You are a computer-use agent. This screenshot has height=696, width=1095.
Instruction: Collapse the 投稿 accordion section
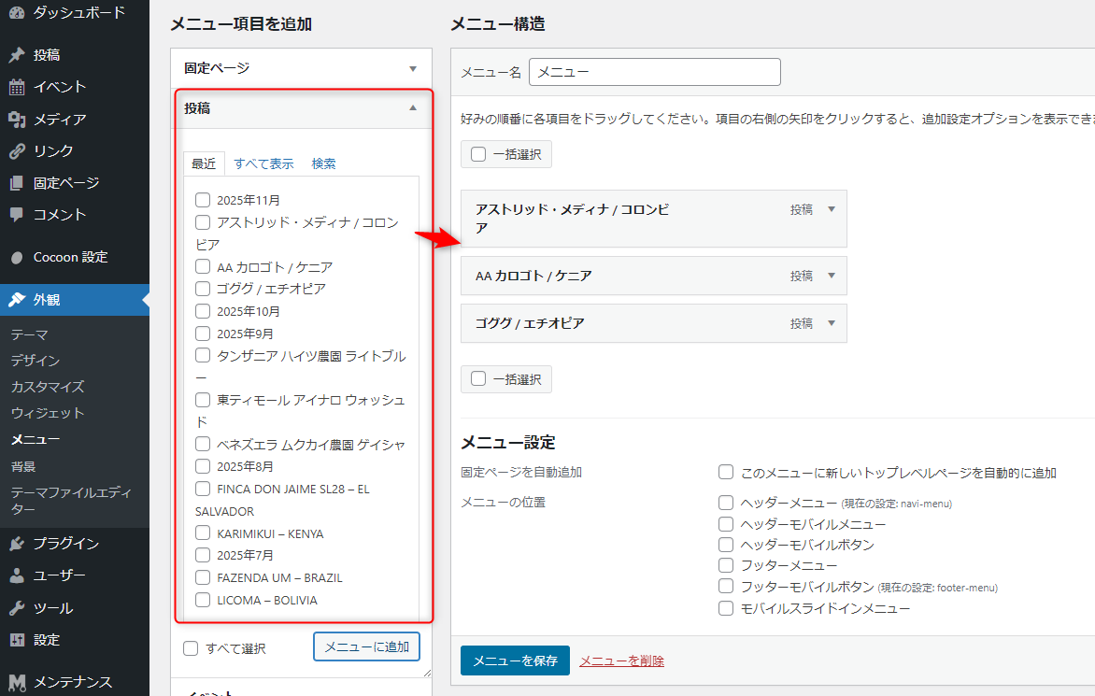pos(412,108)
